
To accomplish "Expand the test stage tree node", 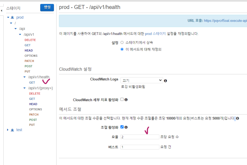I will [8, 130].
